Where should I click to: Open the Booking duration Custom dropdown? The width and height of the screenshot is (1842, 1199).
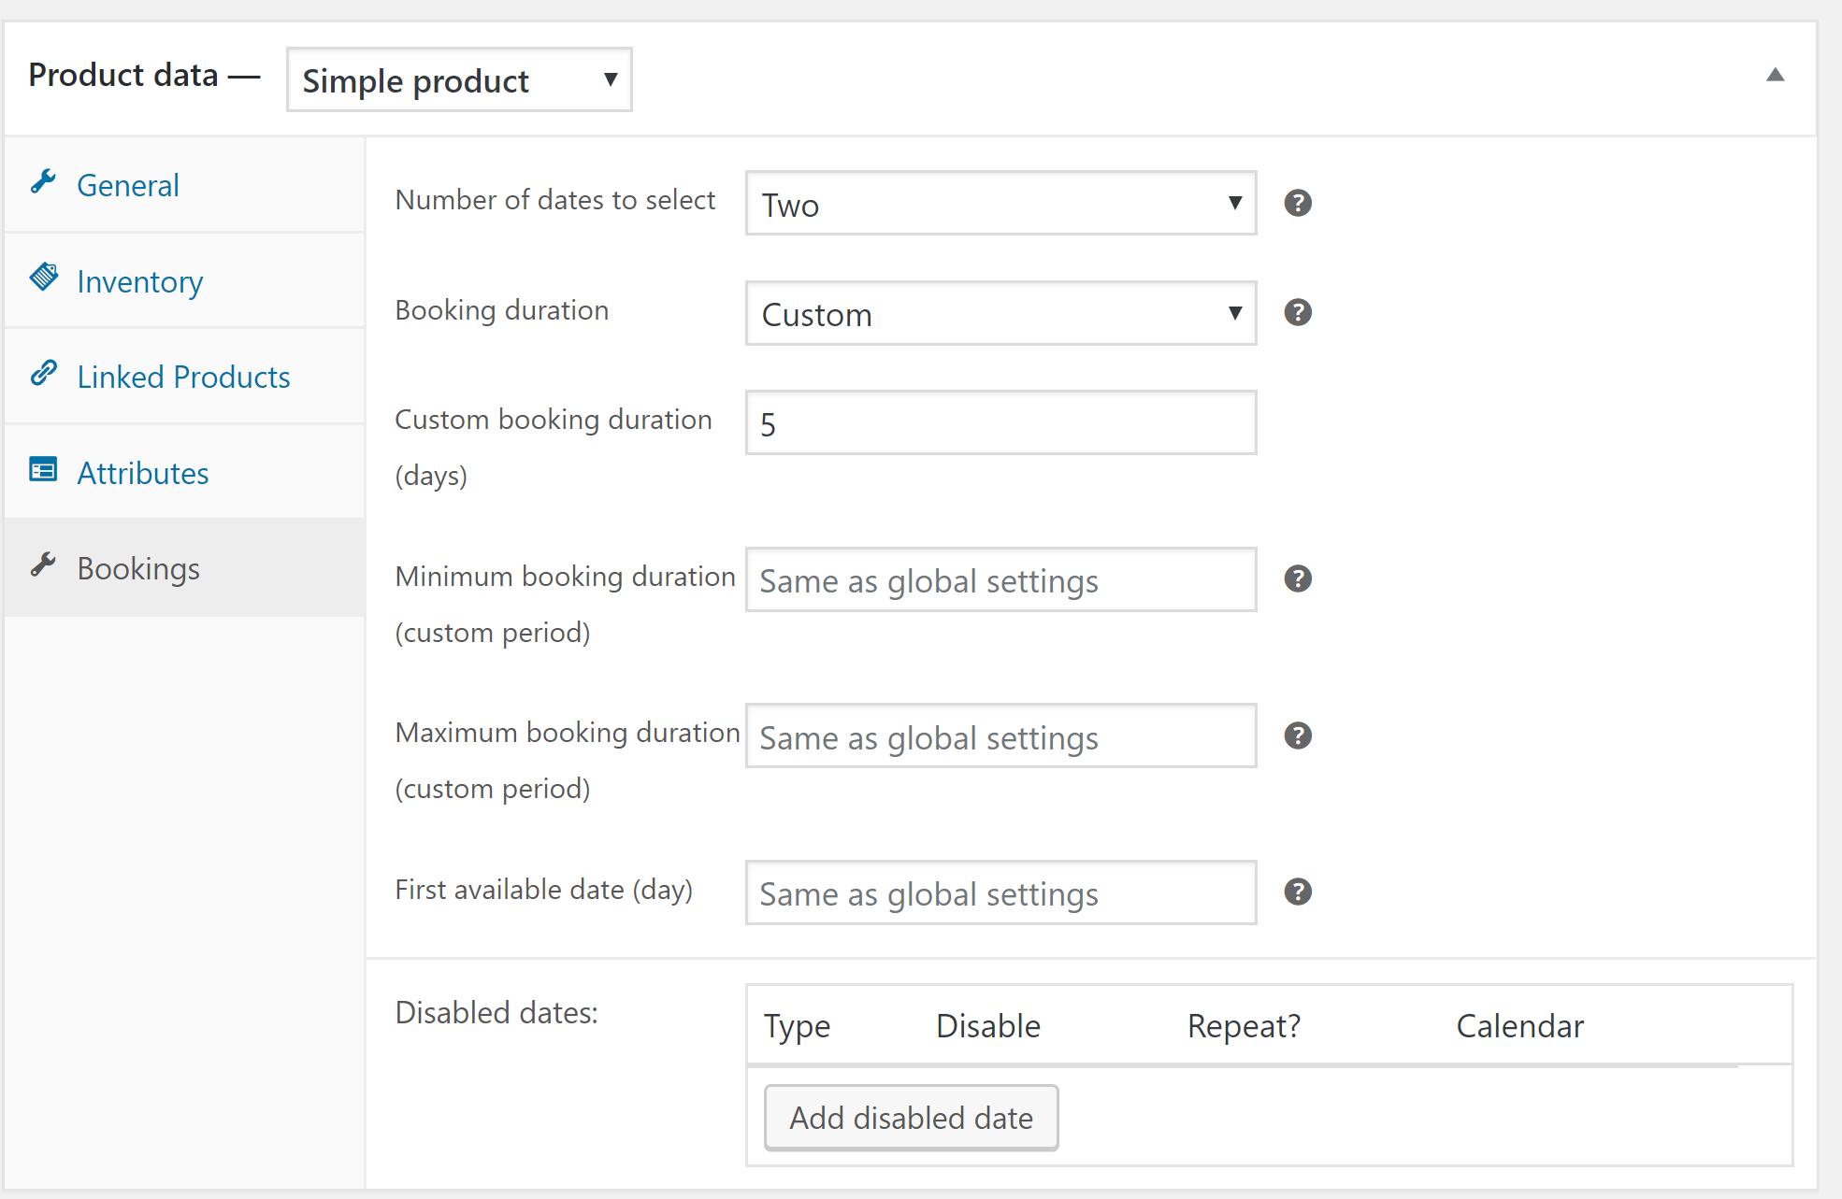(x=1000, y=314)
